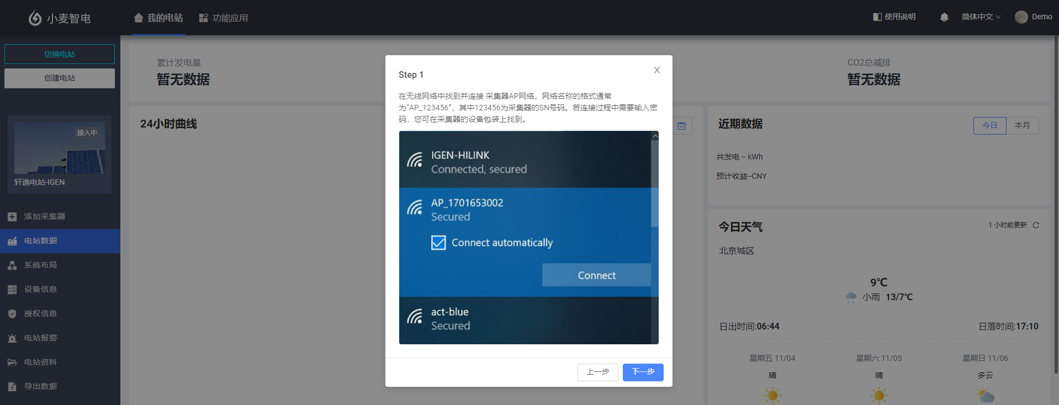The width and height of the screenshot is (1059, 405).
Task: Switch recent data to 本月
Action: (x=1022, y=125)
